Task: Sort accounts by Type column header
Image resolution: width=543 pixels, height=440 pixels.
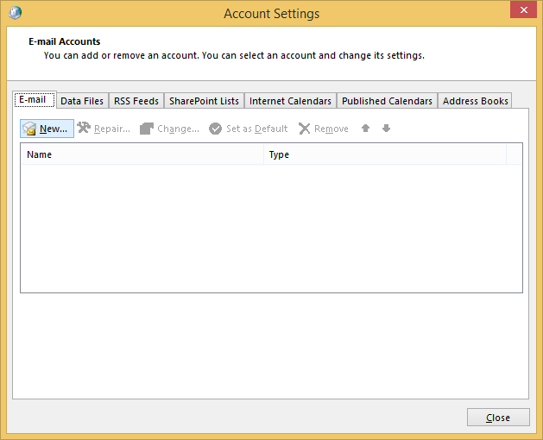Action: point(384,154)
